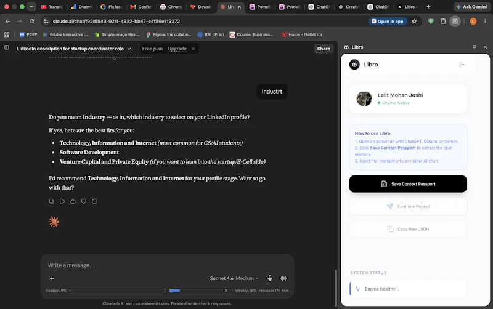Open Chrome three-dot menu
The width and height of the screenshot is (493, 309).
485,22
